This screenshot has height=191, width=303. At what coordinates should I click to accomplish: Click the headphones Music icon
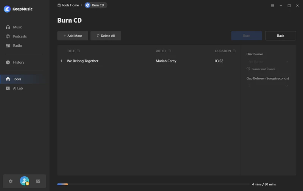[8, 27]
